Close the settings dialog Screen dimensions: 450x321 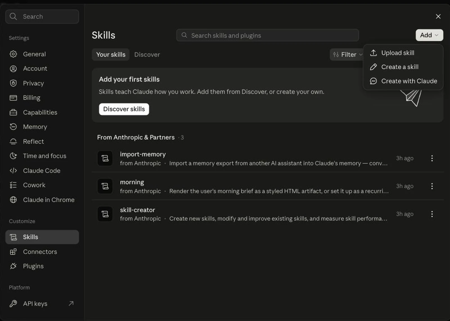[x=438, y=16]
